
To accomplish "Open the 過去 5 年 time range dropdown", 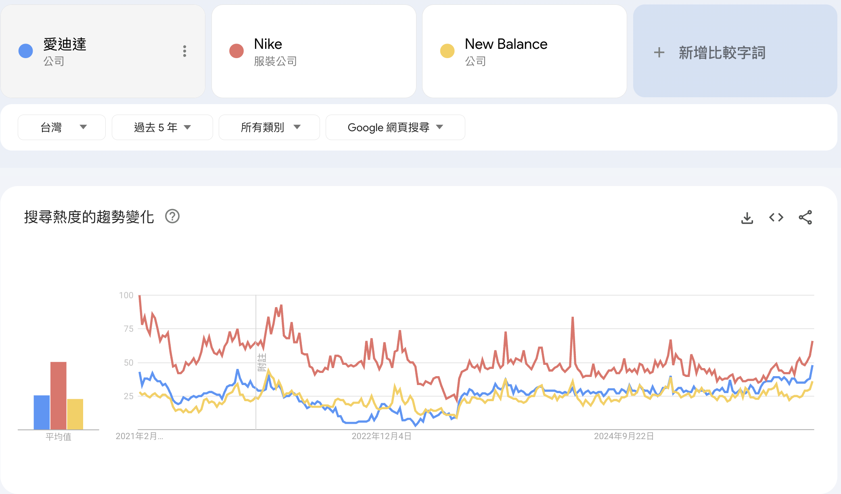I will click(162, 128).
